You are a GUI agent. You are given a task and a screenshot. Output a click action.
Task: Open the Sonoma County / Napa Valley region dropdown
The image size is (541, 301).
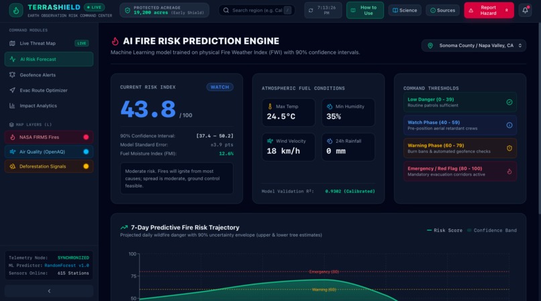click(474, 46)
